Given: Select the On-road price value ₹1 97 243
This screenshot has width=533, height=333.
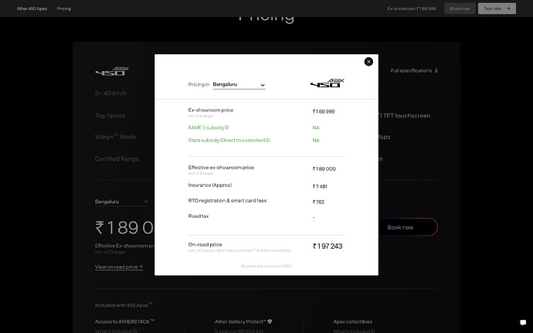Looking at the screenshot, I should pos(328,246).
